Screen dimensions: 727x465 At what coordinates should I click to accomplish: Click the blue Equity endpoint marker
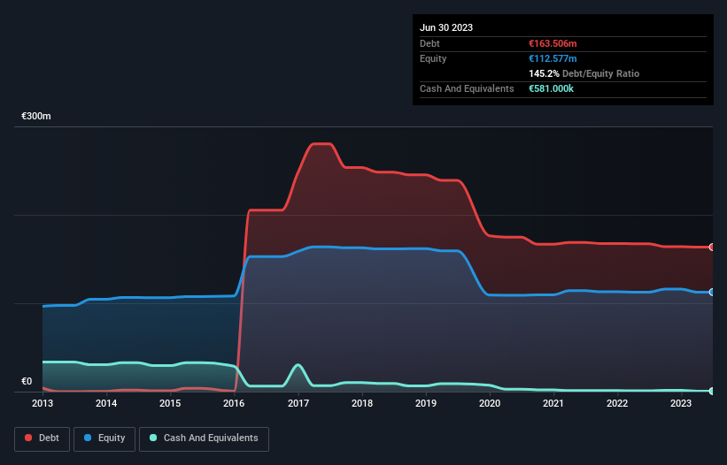pyautogui.click(x=712, y=292)
